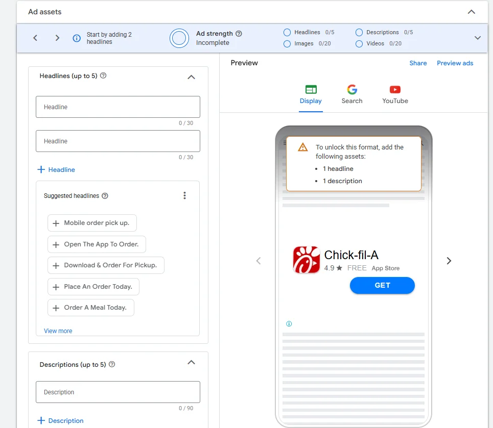493x428 pixels.
Task: Click the FREE price label in preview
Action: click(357, 268)
